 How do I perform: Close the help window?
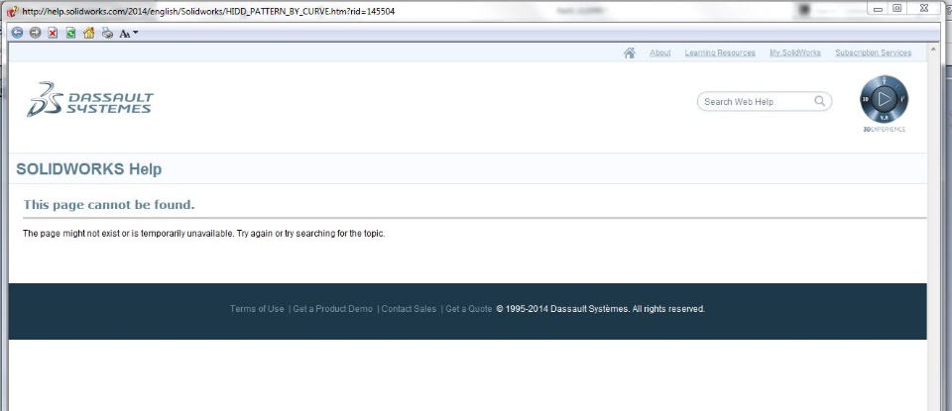[x=923, y=8]
